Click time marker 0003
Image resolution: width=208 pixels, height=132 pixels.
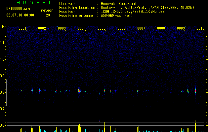62,28
